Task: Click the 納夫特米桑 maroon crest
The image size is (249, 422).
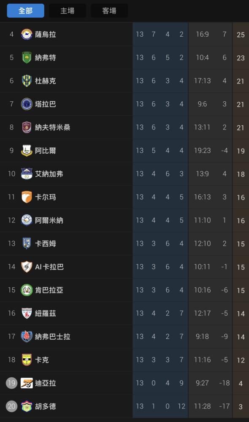Action: 27,127
